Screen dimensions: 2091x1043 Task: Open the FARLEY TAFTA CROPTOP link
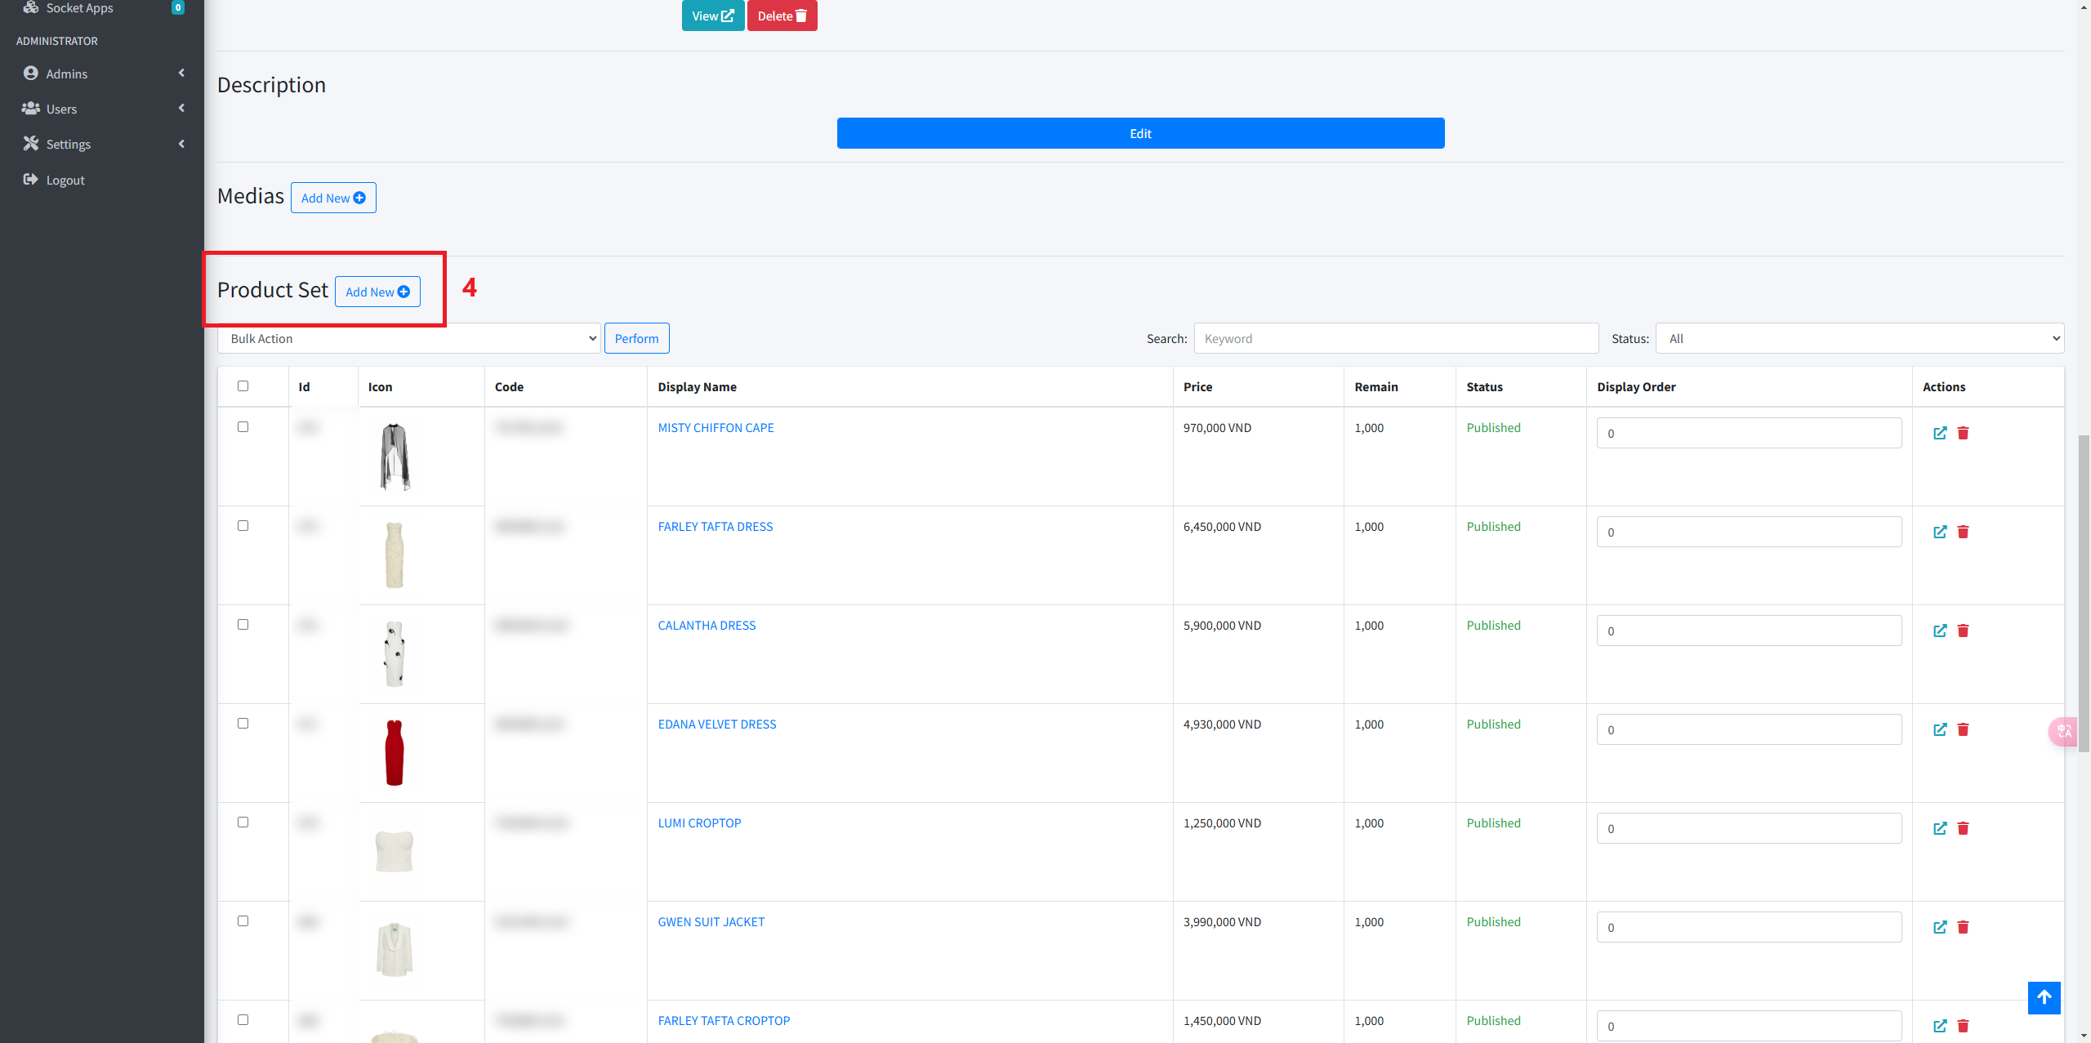pos(724,1021)
